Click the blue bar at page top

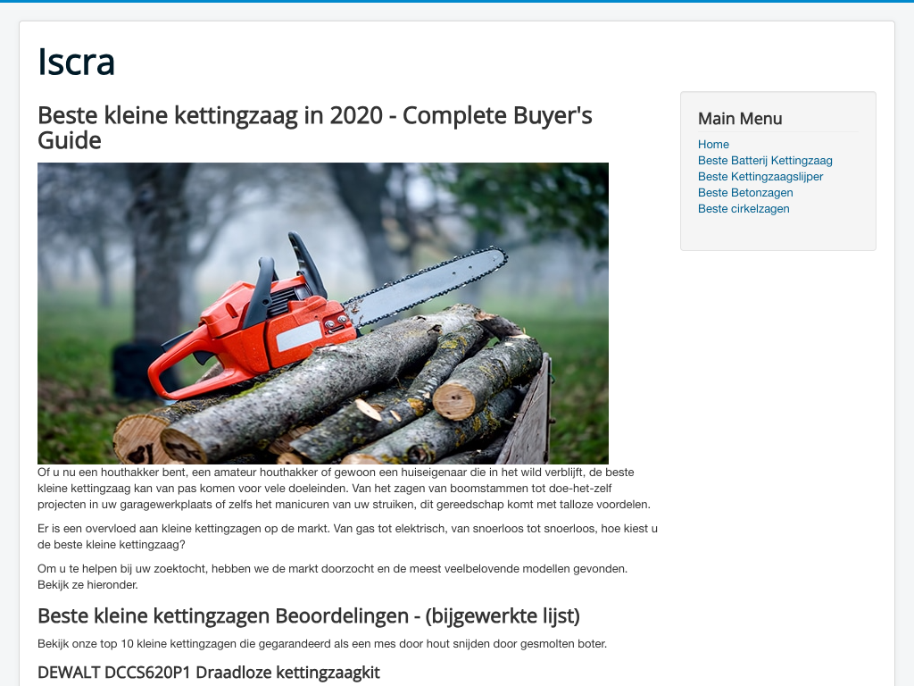[457, 1]
